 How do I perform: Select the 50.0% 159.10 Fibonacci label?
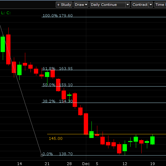tap(58, 85)
